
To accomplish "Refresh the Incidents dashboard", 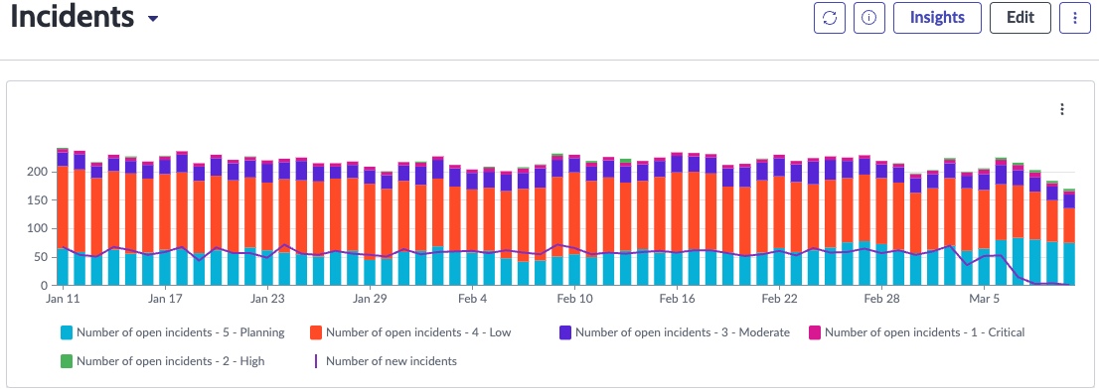I will 830,18.
